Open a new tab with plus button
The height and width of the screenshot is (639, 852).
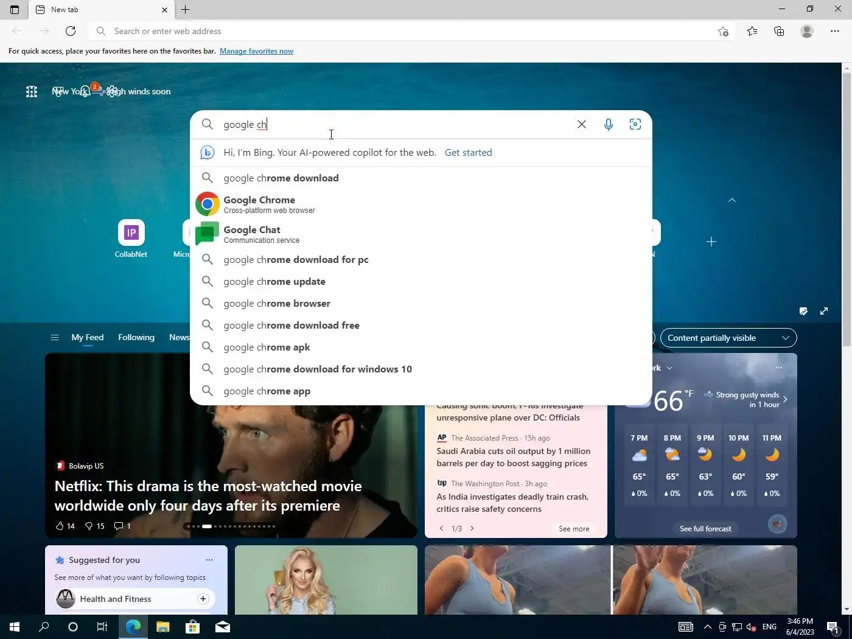coord(186,10)
